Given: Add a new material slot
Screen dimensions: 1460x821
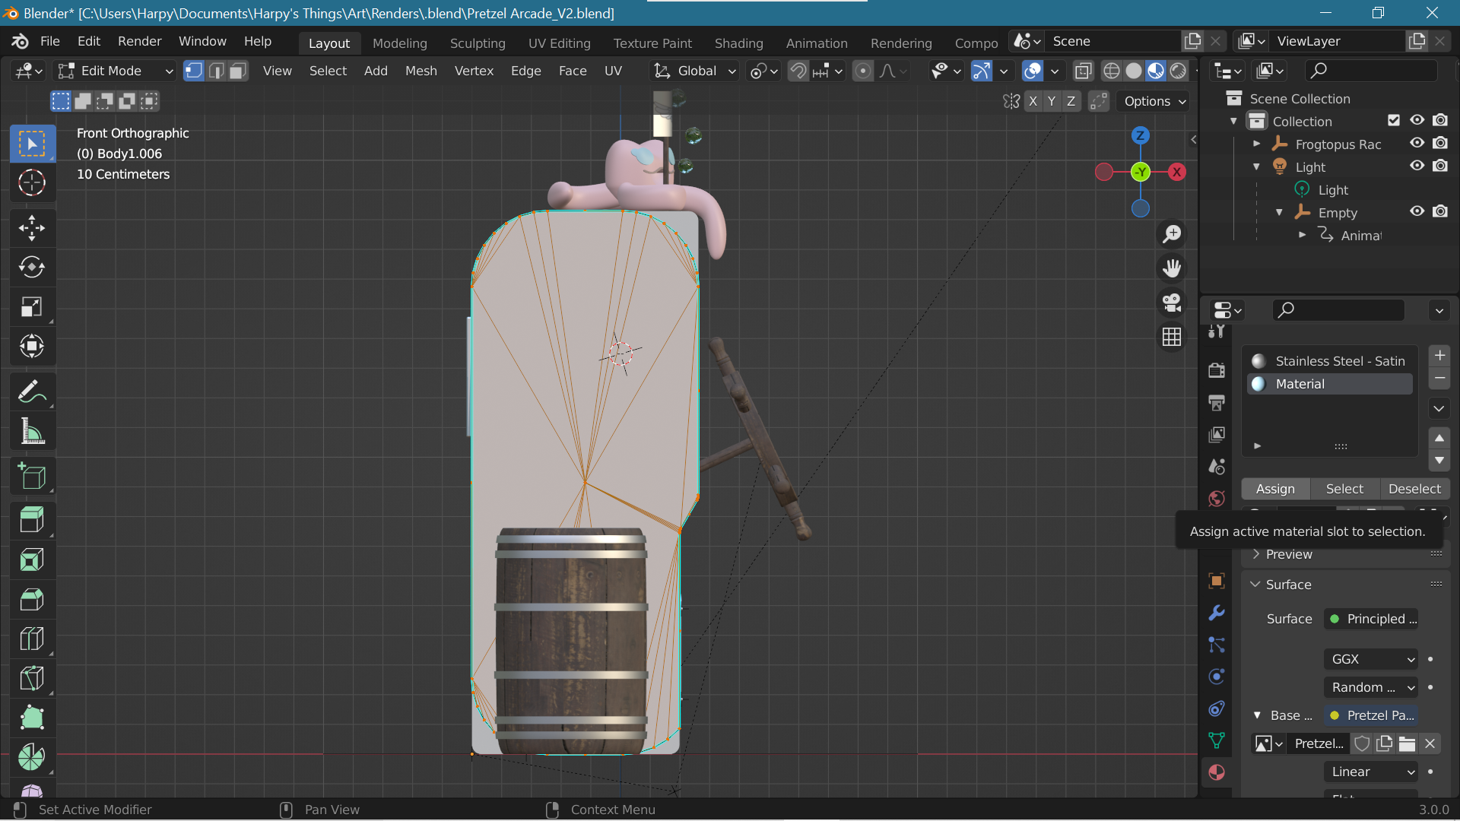Looking at the screenshot, I should [1439, 356].
